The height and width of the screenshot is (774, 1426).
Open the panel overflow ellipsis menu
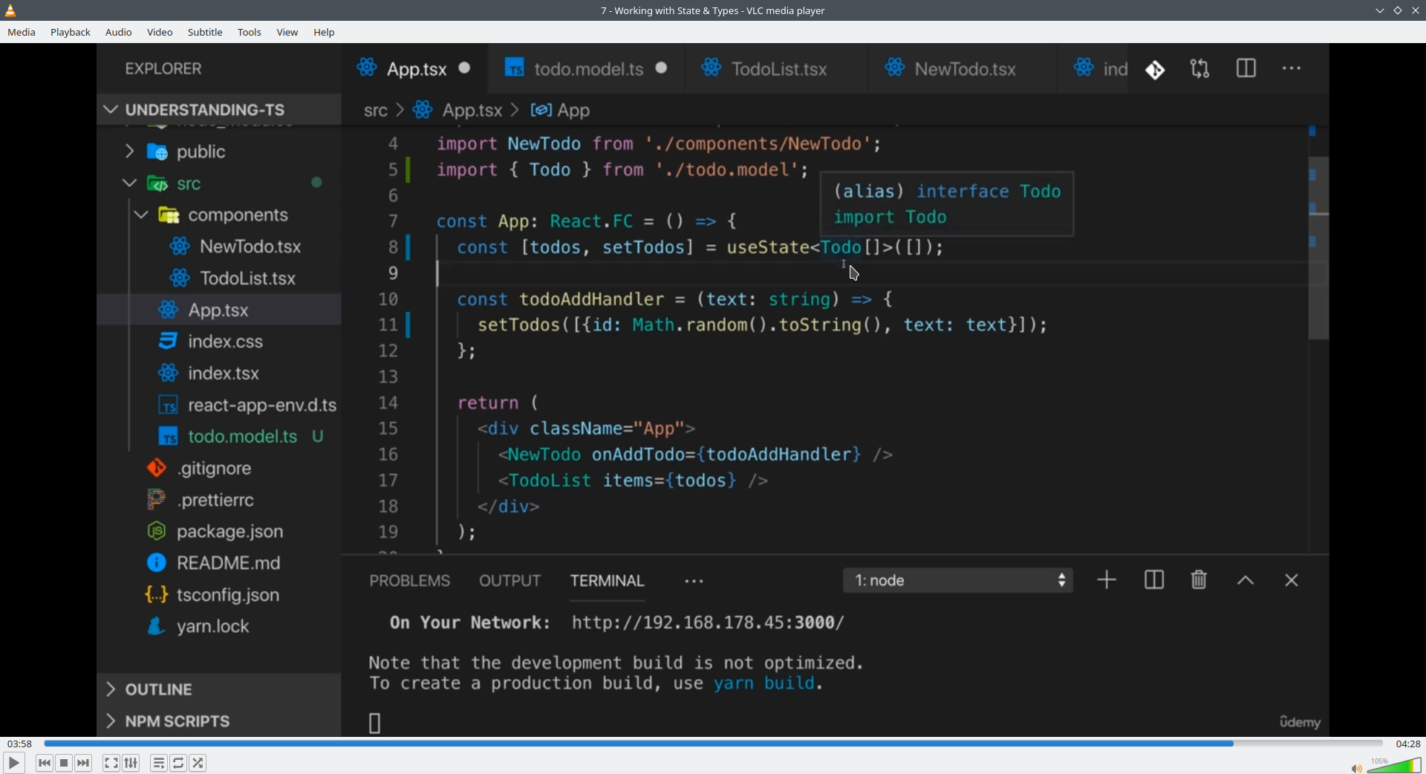click(x=694, y=582)
